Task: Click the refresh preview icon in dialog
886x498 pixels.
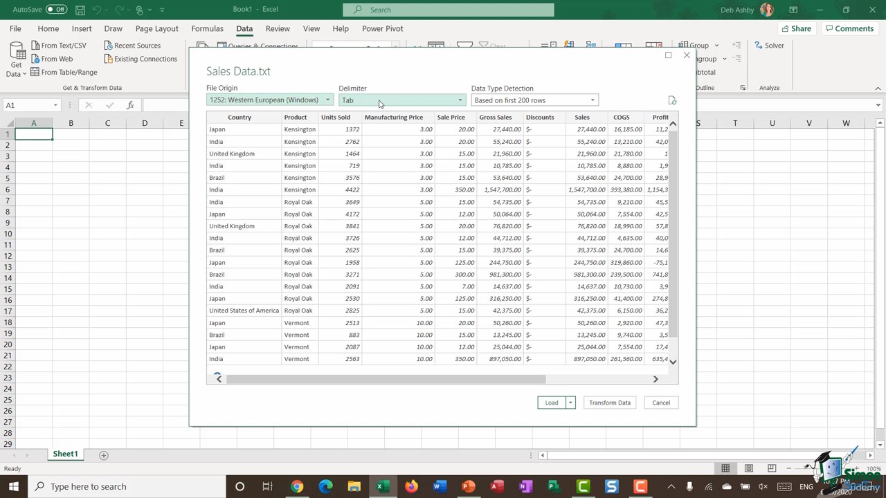Action: pos(671,100)
